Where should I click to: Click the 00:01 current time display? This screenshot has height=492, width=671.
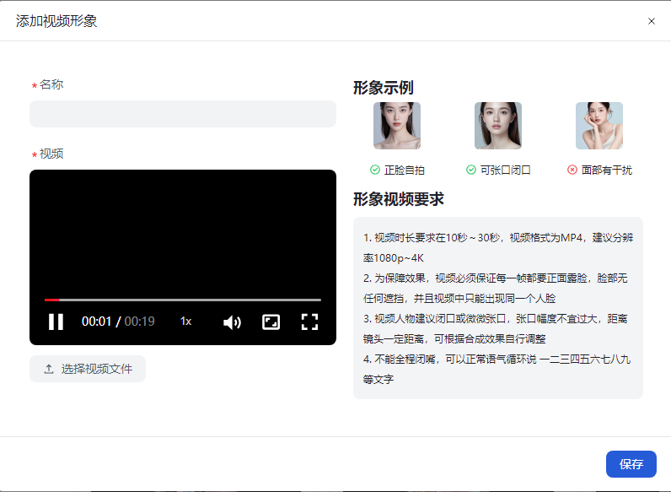pyautogui.click(x=96, y=322)
